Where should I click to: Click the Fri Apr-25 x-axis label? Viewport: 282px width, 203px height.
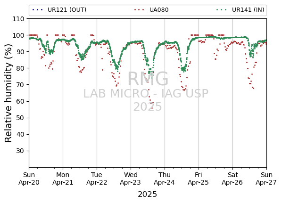(199, 179)
